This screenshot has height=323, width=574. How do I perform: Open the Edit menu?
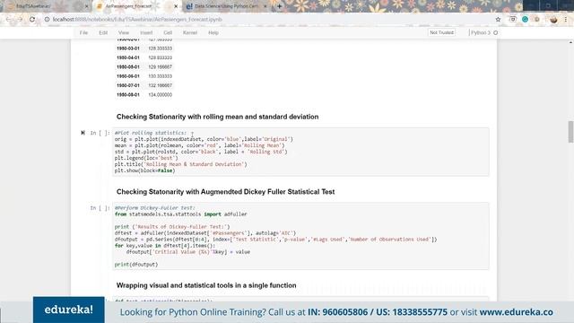(x=103, y=32)
